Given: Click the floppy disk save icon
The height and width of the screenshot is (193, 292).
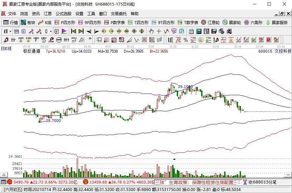Looking at the screenshot, I should point(214,31).
